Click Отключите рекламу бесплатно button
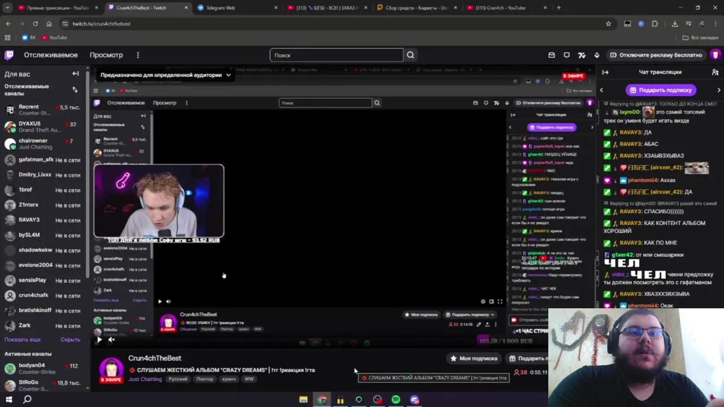 [x=656, y=55]
